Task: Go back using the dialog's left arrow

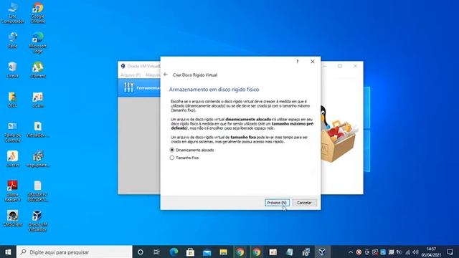Action: pos(166,75)
